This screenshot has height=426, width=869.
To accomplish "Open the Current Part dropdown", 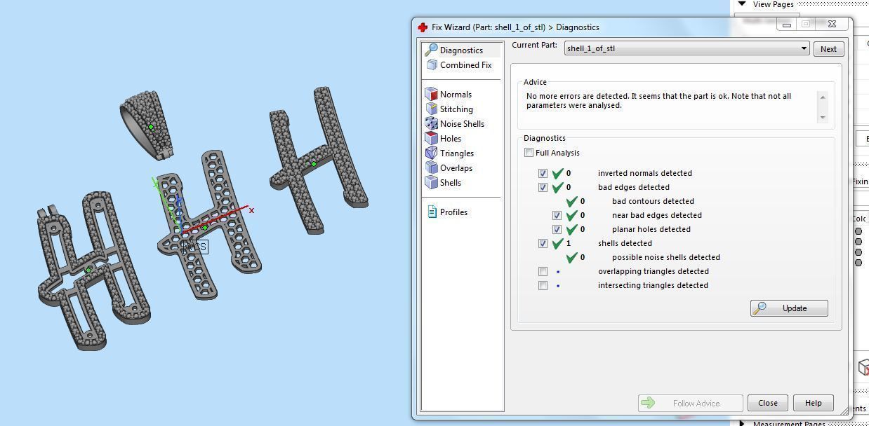I will (687, 48).
